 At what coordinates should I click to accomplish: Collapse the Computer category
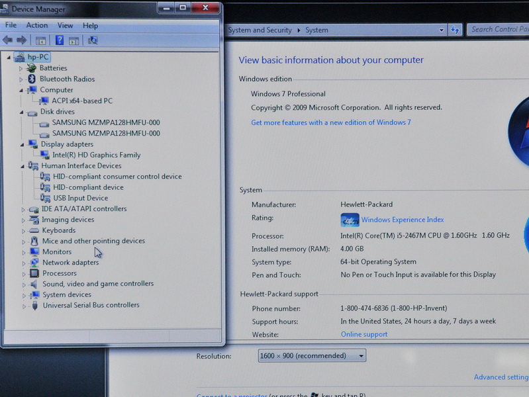(21, 90)
